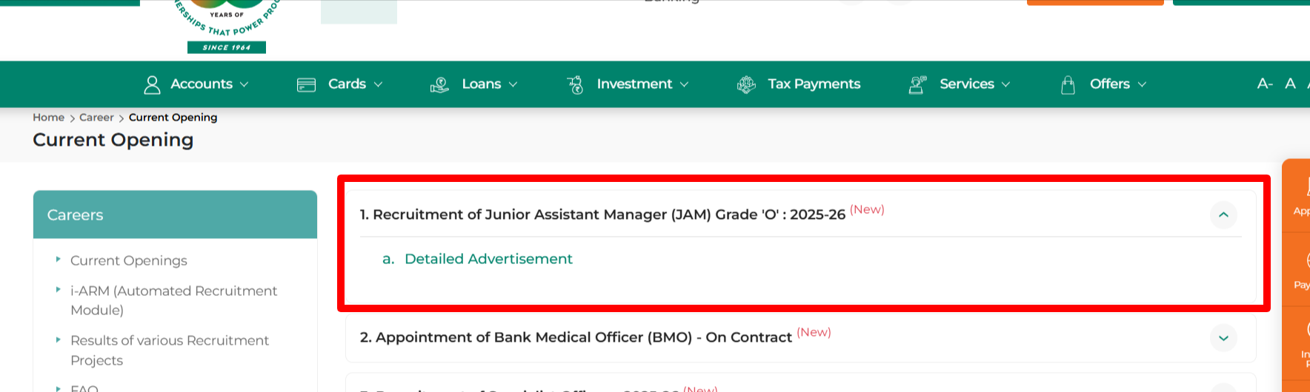Select Current Openings in Careers sidebar
Screen dimensions: 1310x392
tap(129, 260)
